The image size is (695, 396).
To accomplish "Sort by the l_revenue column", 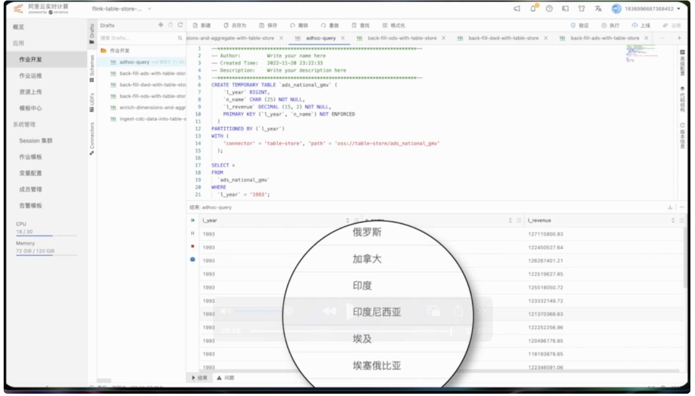I will (673, 221).
